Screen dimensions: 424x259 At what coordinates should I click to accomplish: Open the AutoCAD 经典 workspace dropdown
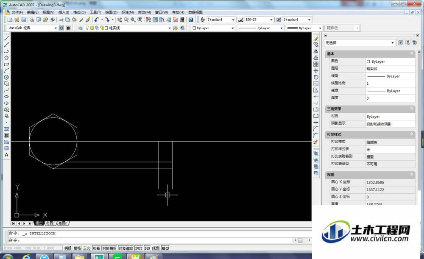click(x=56, y=28)
